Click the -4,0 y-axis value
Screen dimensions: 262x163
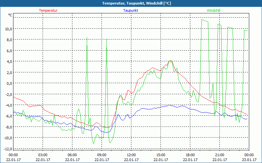[x=9, y=105]
